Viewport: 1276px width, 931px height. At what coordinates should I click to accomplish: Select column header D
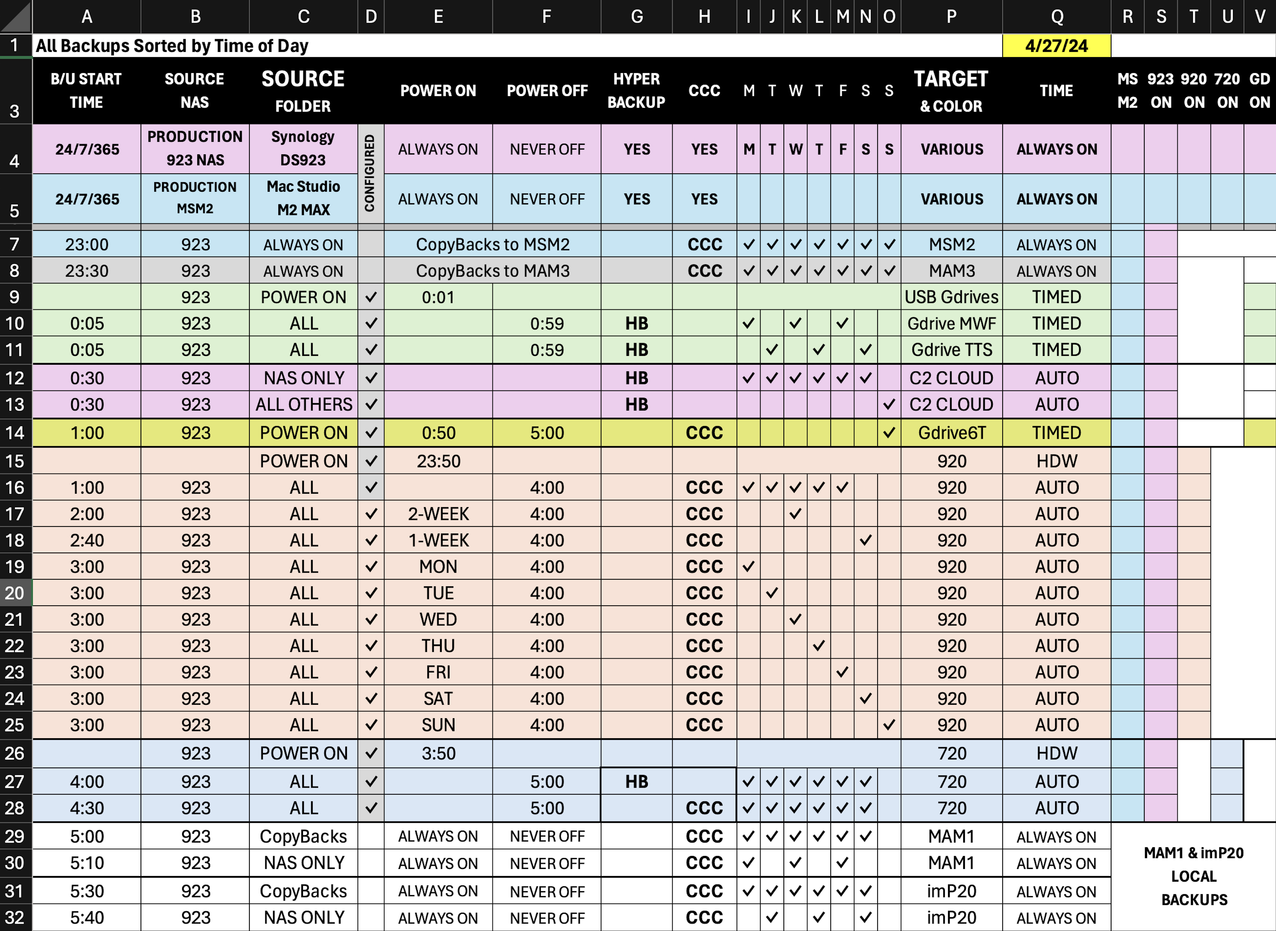point(371,16)
